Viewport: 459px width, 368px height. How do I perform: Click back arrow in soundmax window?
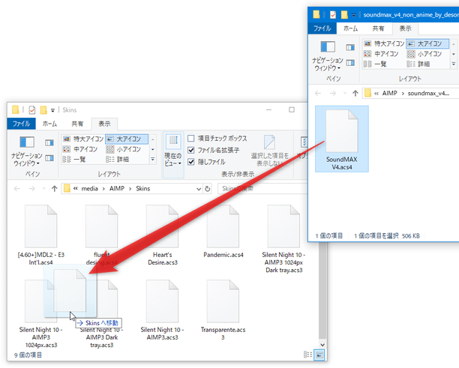(x=318, y=94)
